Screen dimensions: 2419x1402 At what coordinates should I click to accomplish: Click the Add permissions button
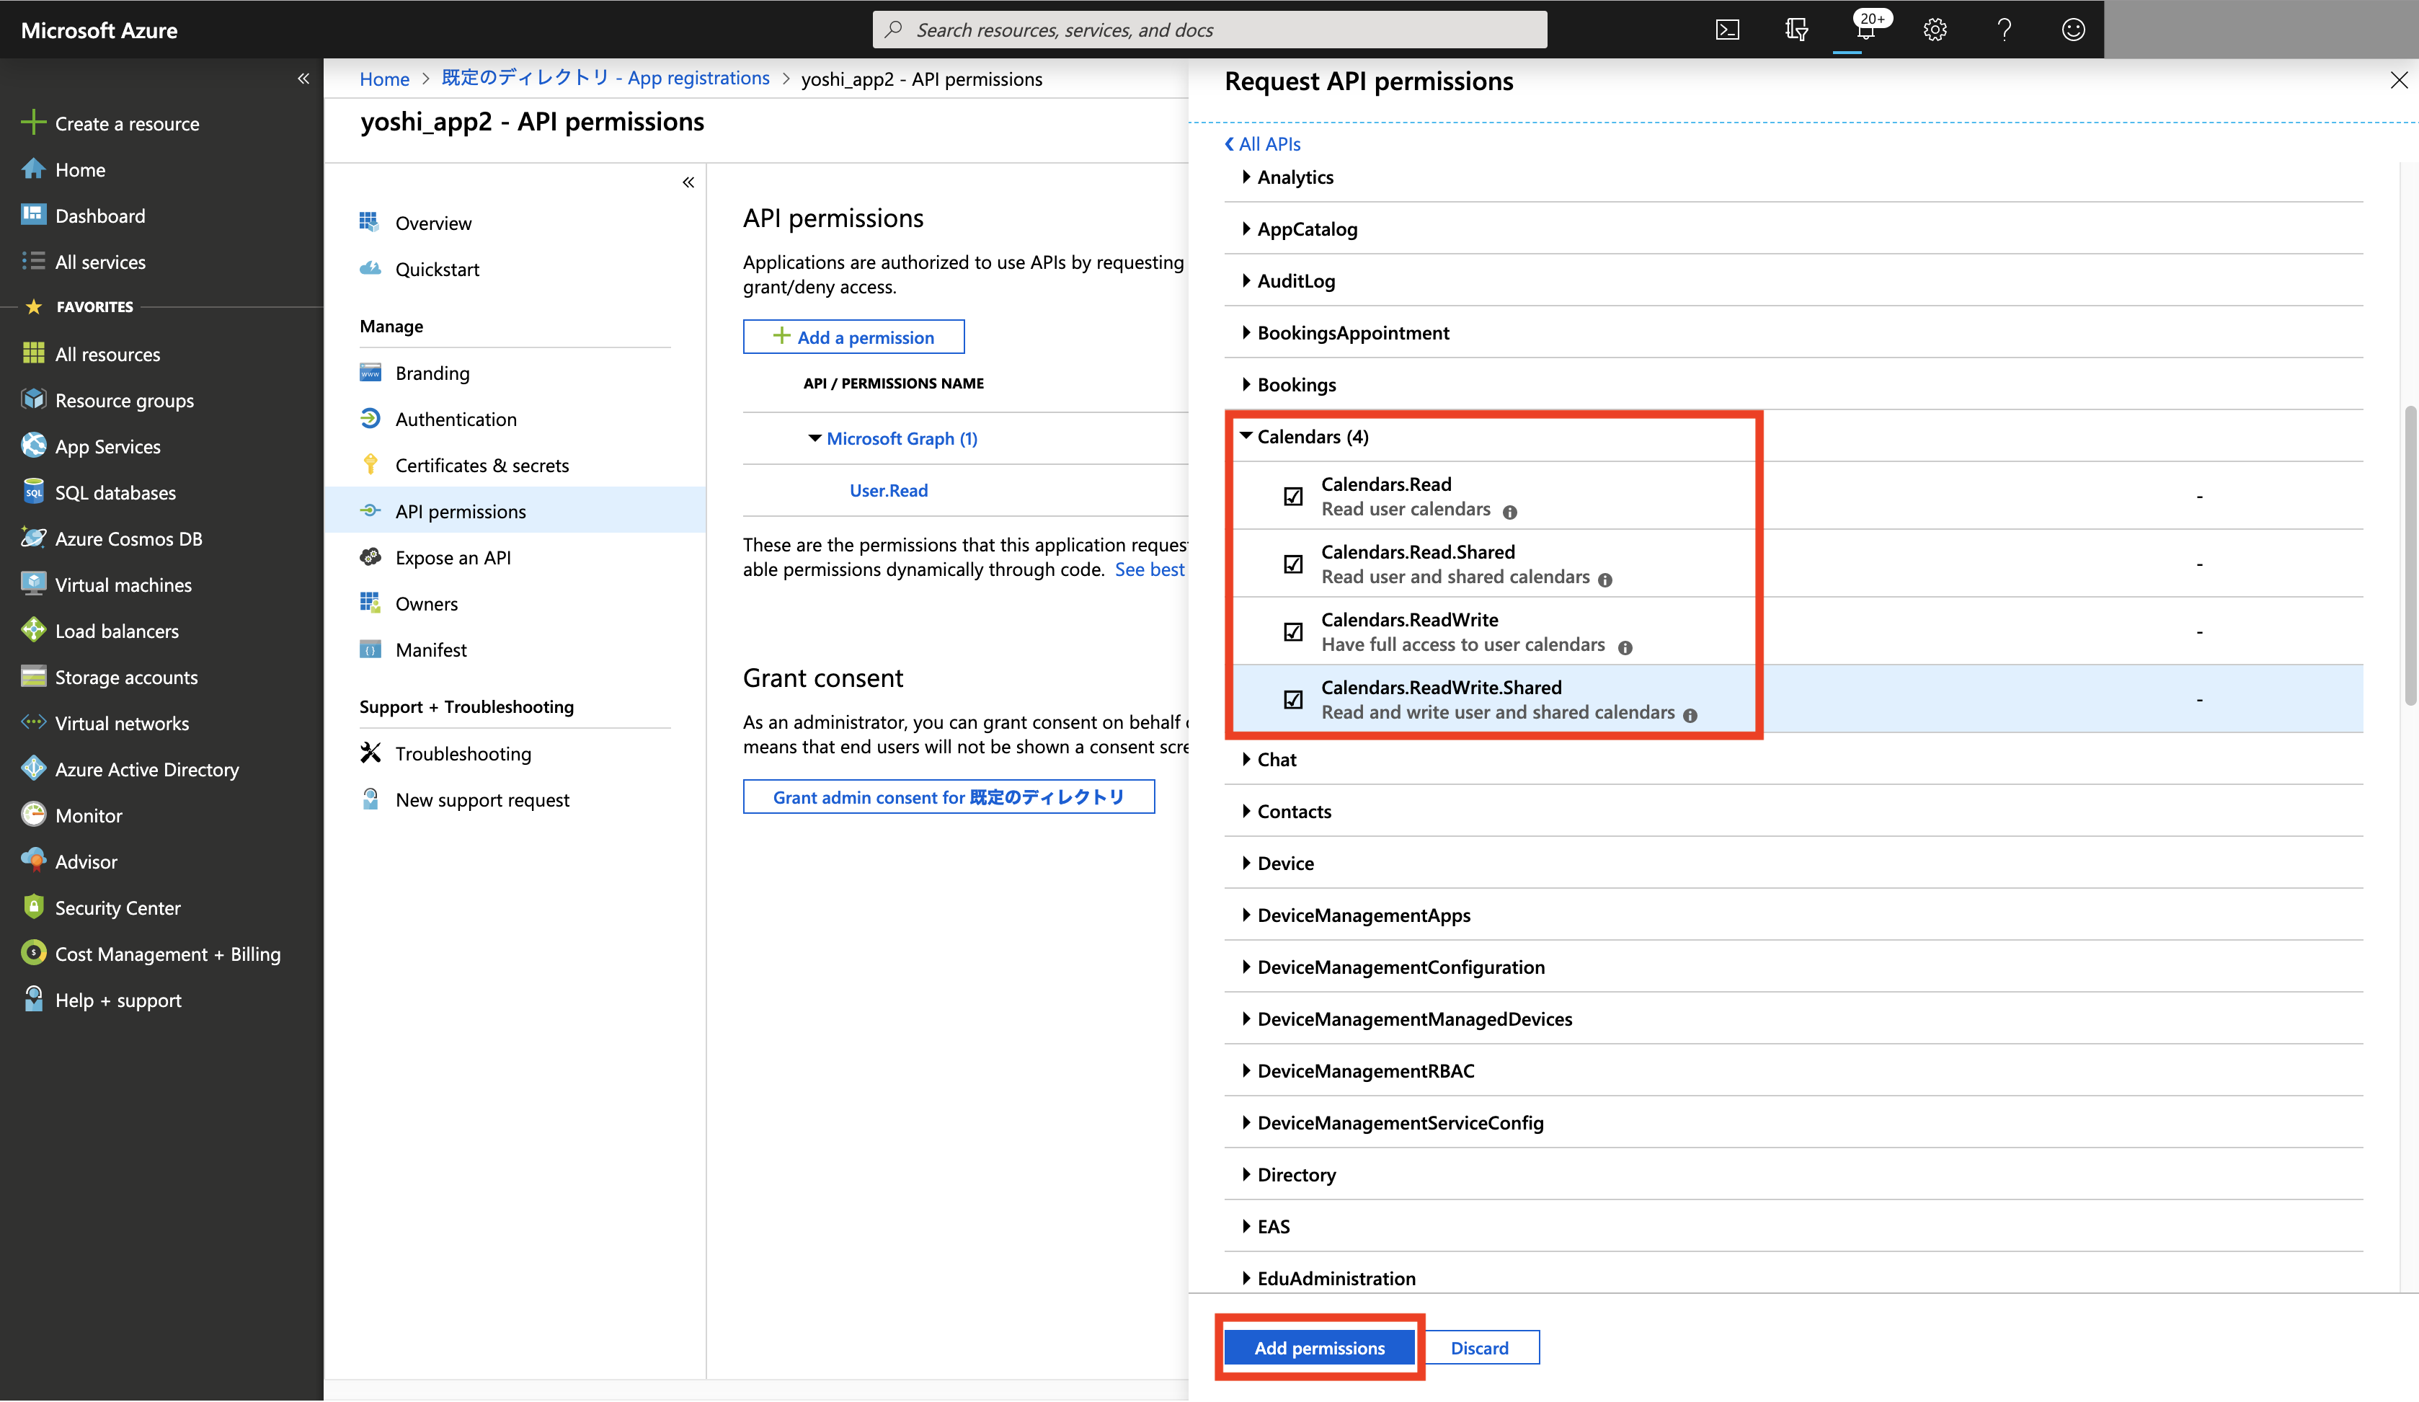1319,1347
